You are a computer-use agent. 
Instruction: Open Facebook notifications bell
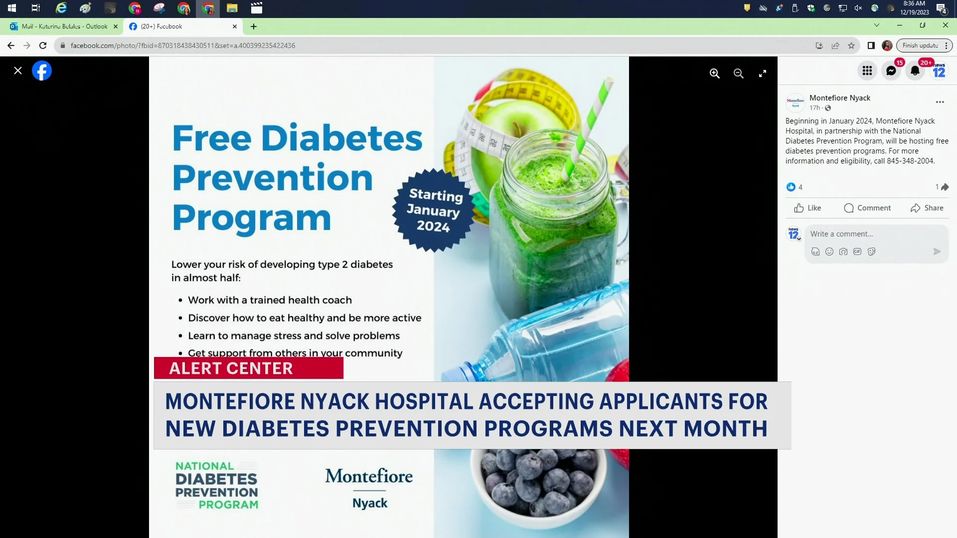coord(915,71)
